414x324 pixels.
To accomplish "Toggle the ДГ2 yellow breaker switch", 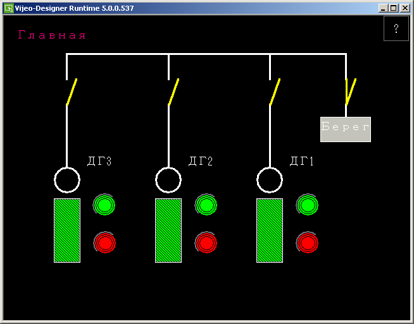I will pos(173,92).
